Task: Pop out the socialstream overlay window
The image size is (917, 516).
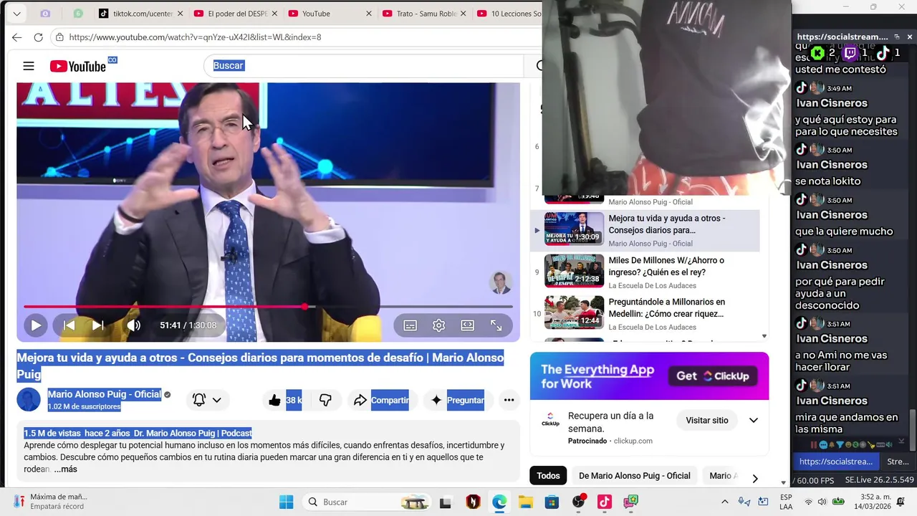Action: click(896, 37)
